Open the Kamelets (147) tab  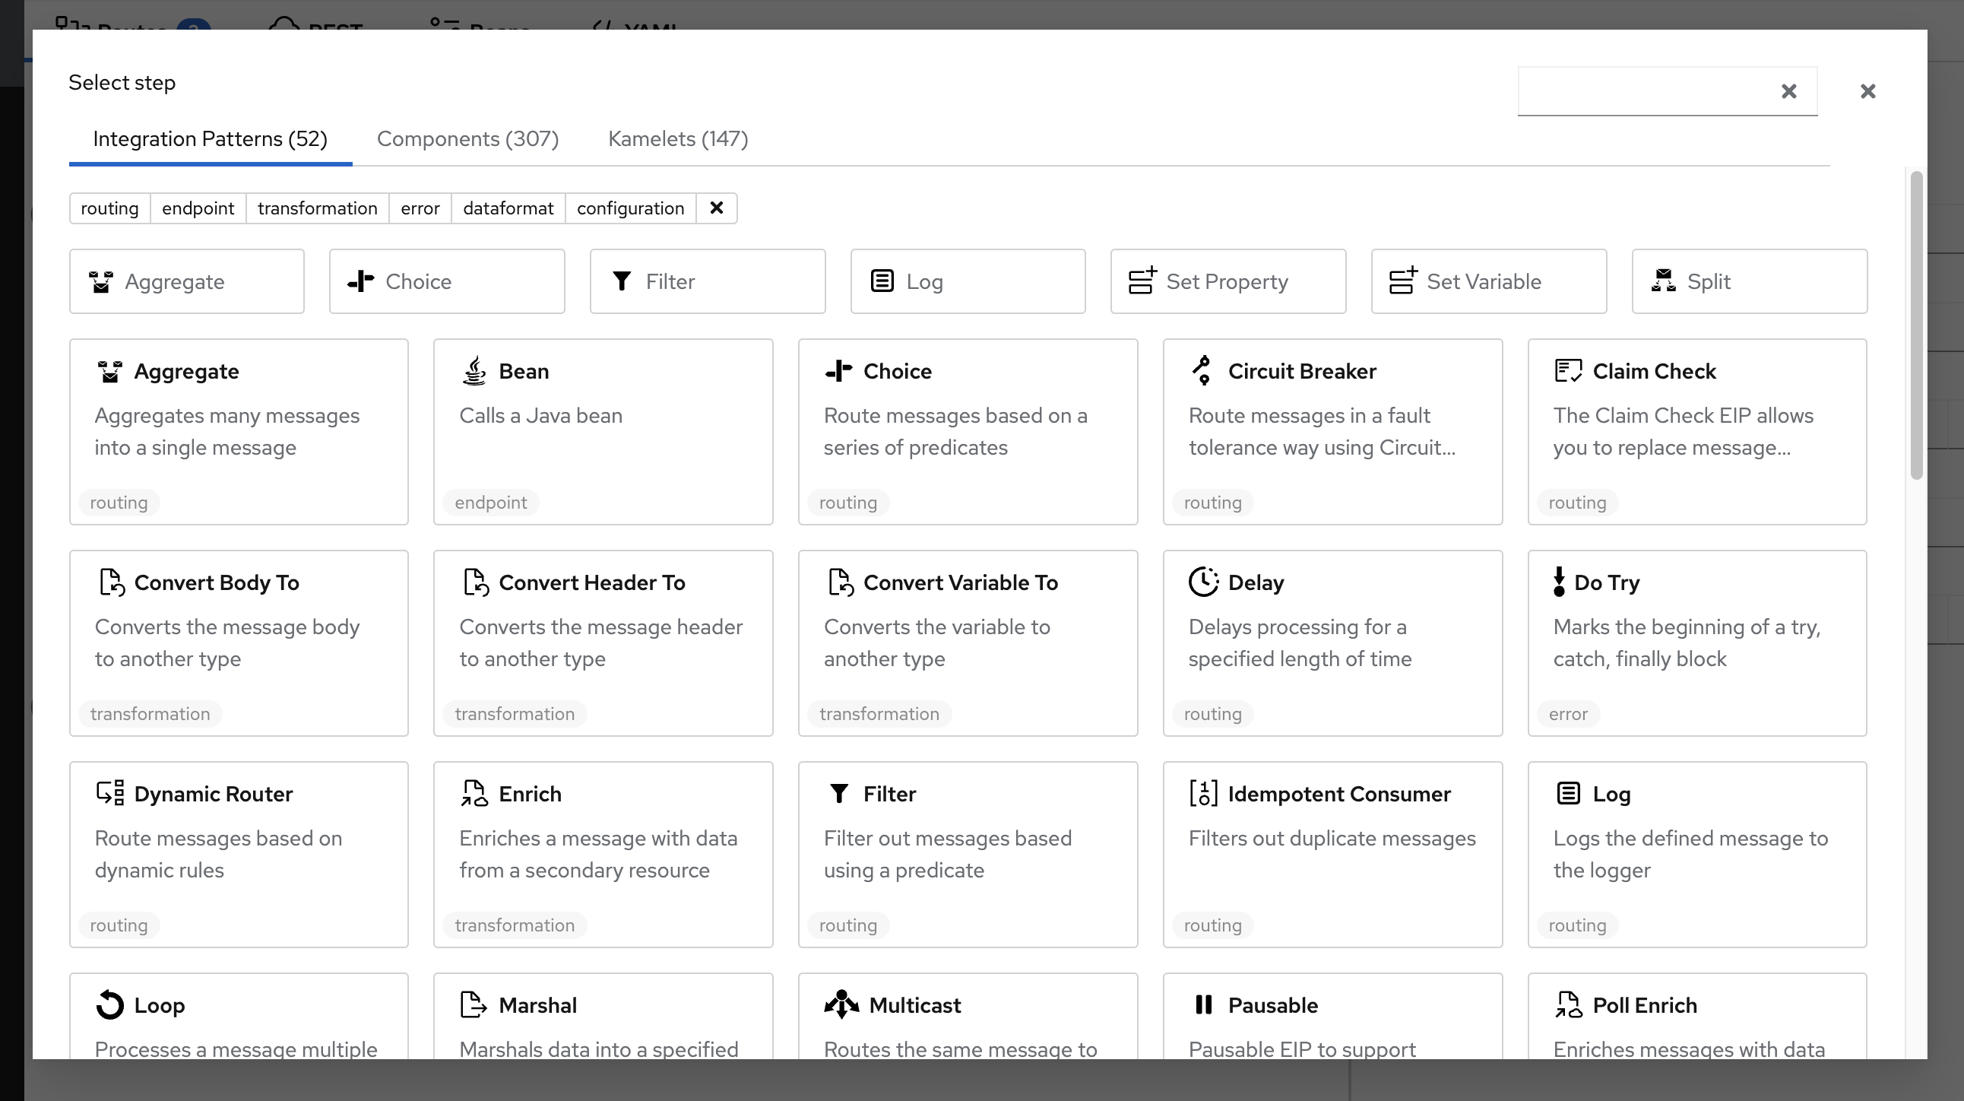(678, 139)
